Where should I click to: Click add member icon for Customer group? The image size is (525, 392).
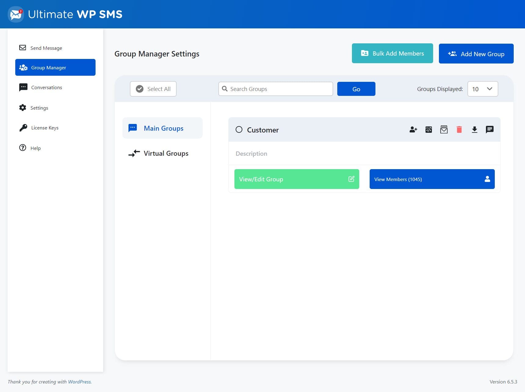tap(413, 129)
